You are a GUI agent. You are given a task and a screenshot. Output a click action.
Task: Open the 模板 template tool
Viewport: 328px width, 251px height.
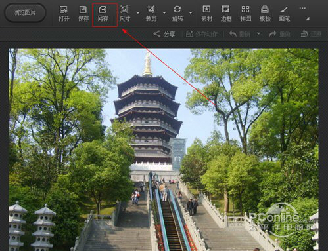pos(265,14)
